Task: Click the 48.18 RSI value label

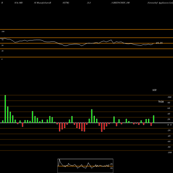Action: [x=159, y=43]
